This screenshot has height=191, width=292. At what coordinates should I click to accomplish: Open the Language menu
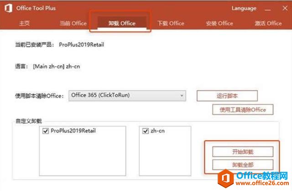click(x=244, y=8)
